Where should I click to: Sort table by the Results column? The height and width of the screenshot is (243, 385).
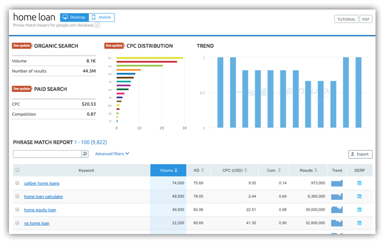(x=308, y=170)
